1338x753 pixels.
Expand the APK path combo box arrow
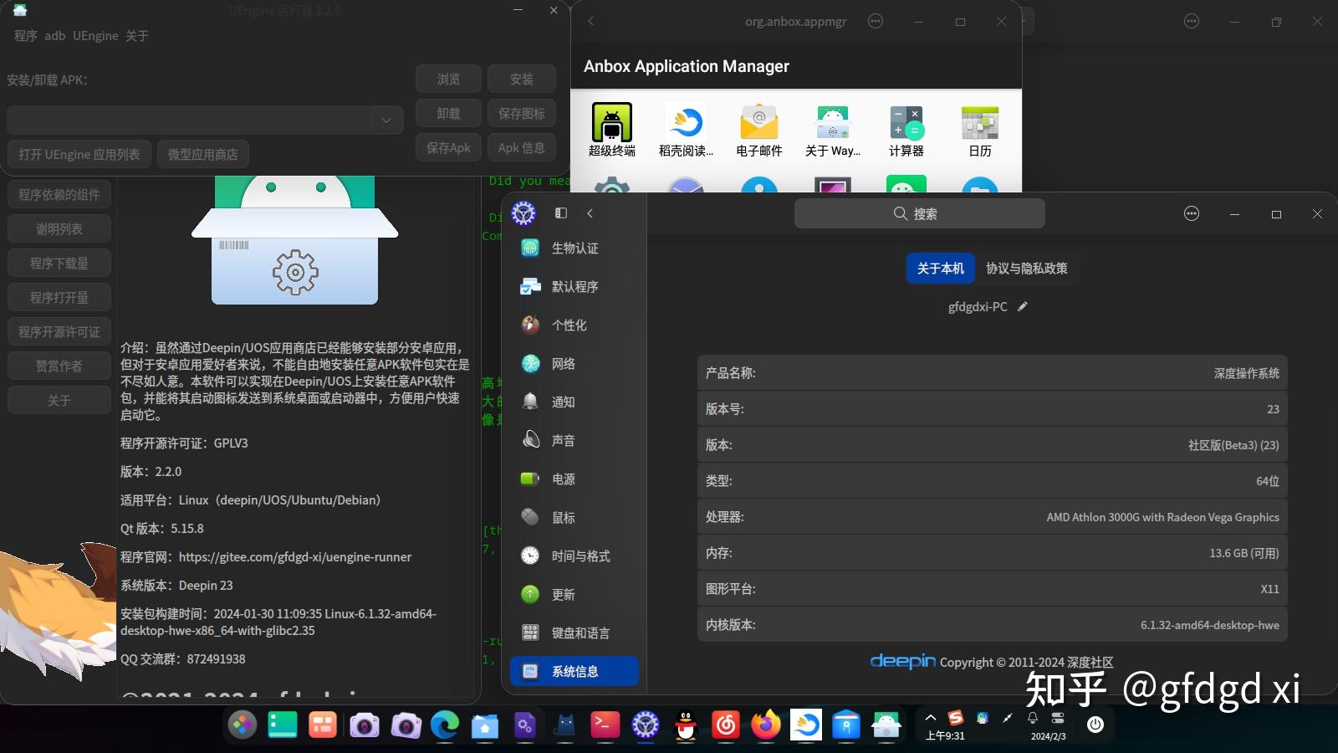386,120
